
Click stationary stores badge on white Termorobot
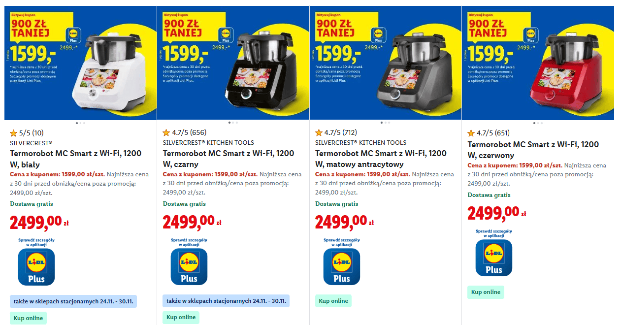(x=73, y=301)
